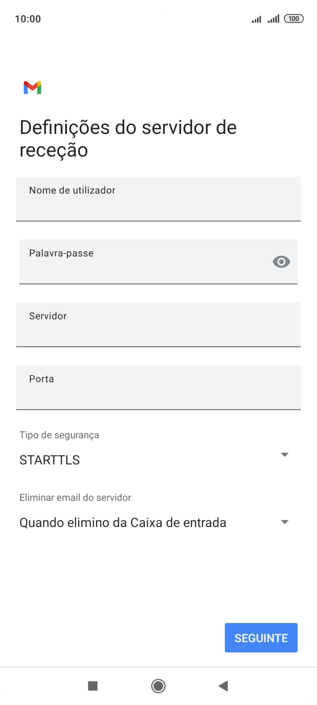The width and height of the screenshot is (317, 705).
Task: Click the cellular signal strength icon
Action: [273, 18]
